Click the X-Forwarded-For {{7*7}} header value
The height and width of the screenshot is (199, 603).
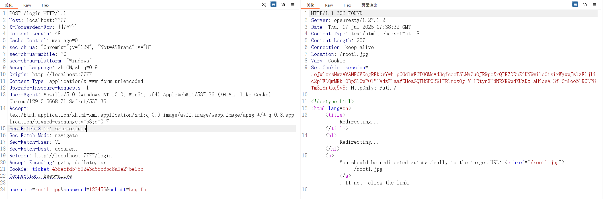67,27
